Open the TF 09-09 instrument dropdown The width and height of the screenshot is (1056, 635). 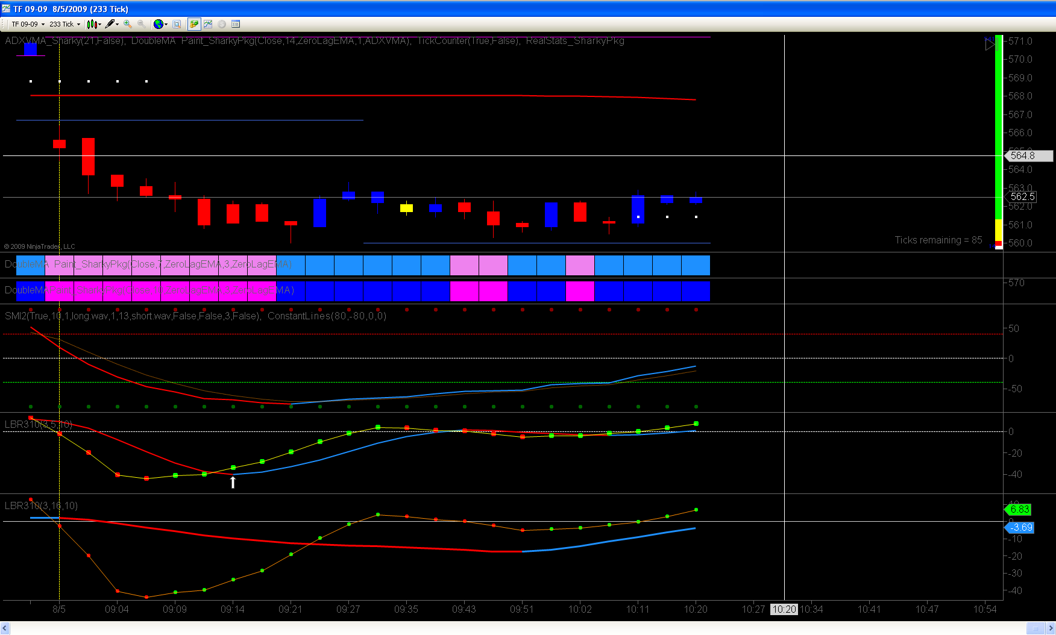tap(28, 24)
